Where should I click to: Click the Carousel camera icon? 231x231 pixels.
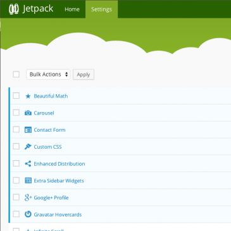click(x=28, y=113)
